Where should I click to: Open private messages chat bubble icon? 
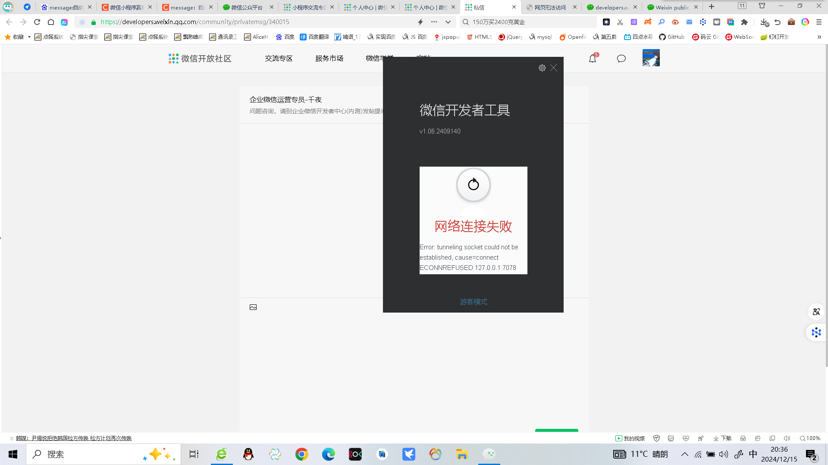coord(621,59)
